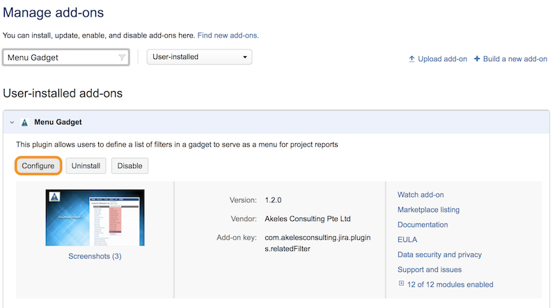Collapse the Menu Gadget add-on row

pyautogui.click(x=13, y=122)
